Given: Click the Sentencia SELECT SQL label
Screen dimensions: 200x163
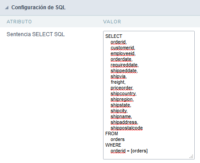Looking at the screenshot, I should (x=36, y=34).
